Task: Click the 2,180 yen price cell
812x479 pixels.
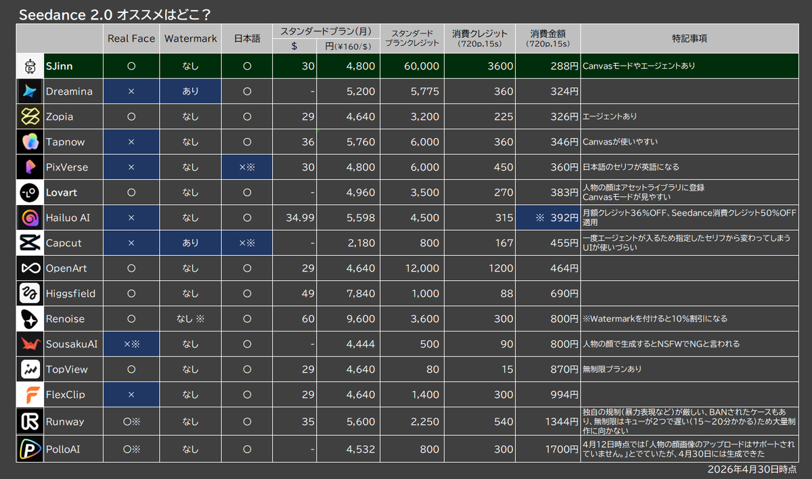Action: tap(348, 243)
